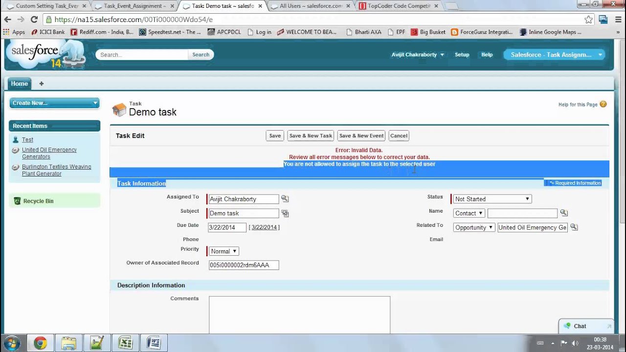Open Assigned To user lookup icon
The height and width of the screenshot is (352, 626).
(x=285, y=199)
